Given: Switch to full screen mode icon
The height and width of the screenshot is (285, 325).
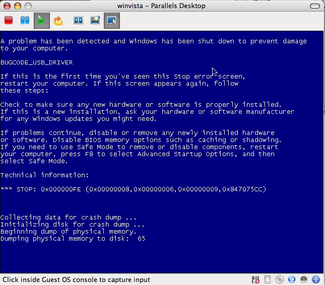Looking at the screenshot, I should point(78,21).
